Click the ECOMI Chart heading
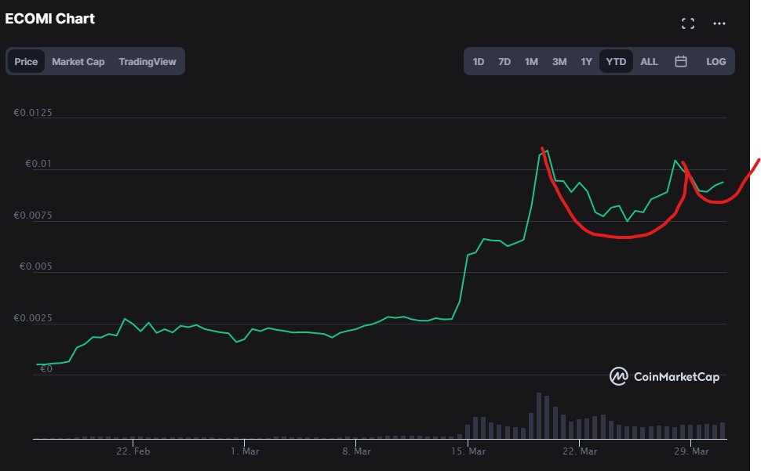 (49, 19)
